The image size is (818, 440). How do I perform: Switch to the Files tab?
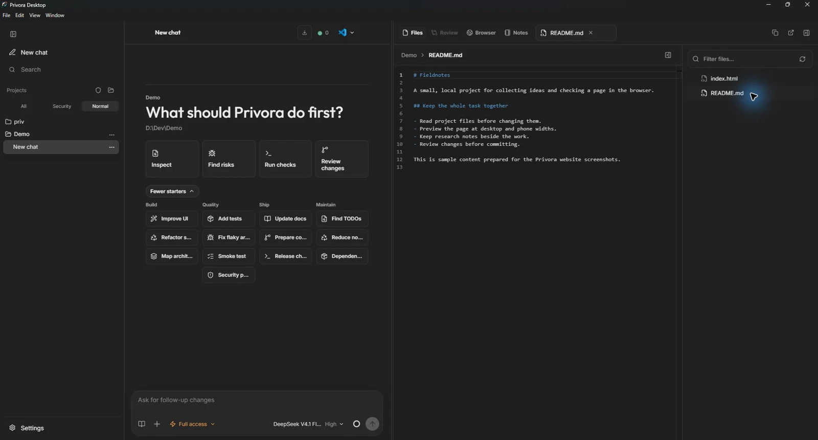pyautogui.click(x=413, y=33)
